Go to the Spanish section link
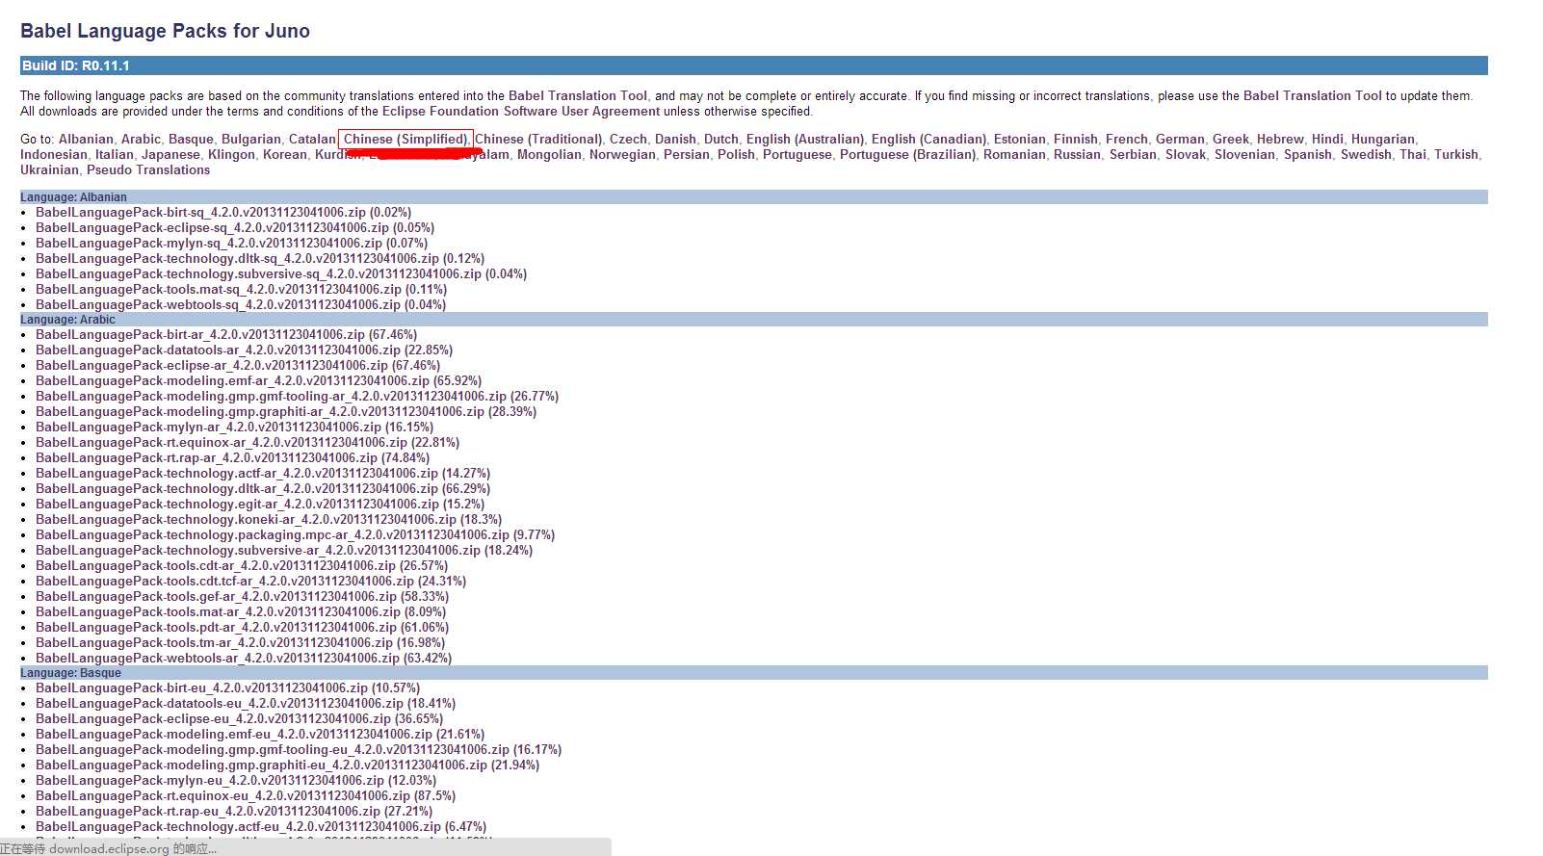The height and width of the screenshot is (856, 1543). (1308, 154)
